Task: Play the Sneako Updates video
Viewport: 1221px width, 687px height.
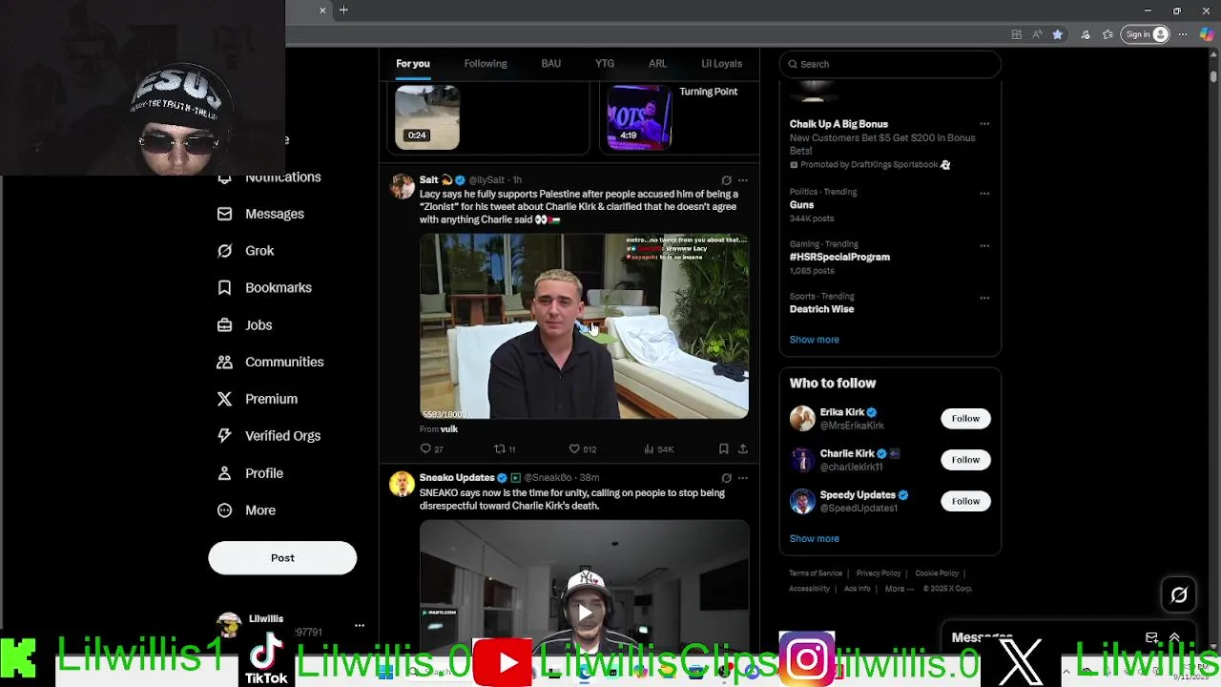Action: [584, 612]
